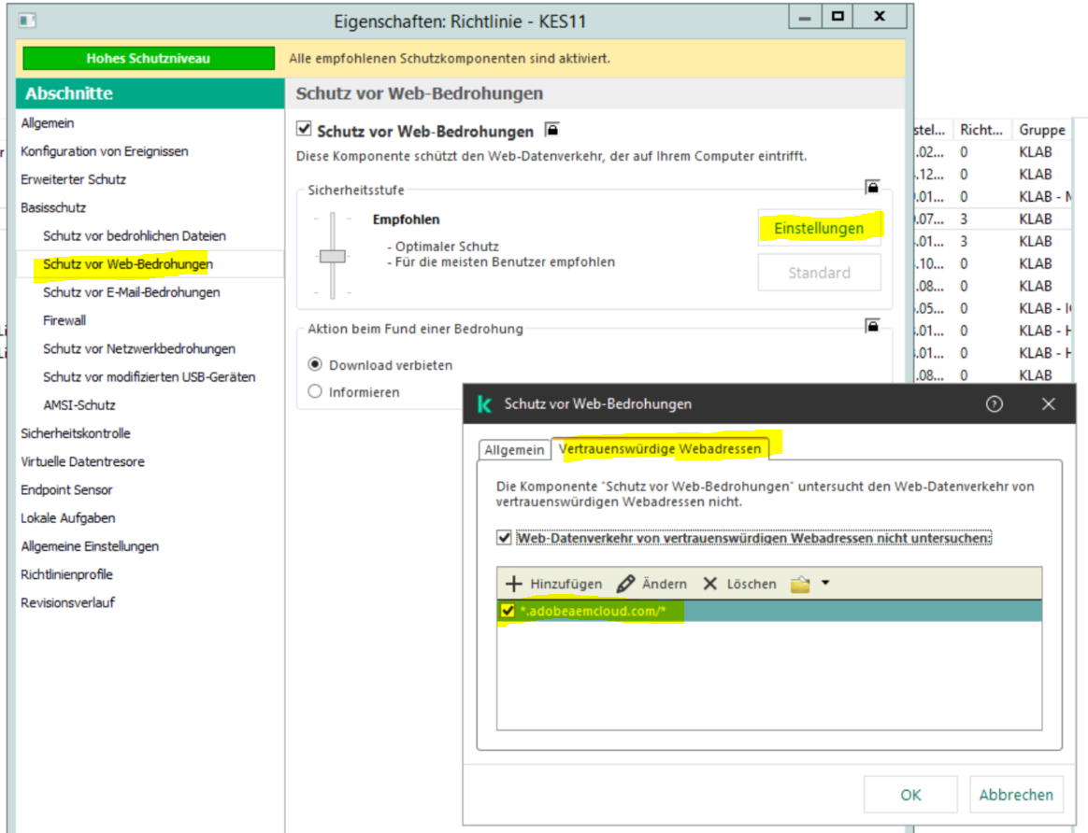Select the Download verbieten radio button

click(x=315, y=364)
